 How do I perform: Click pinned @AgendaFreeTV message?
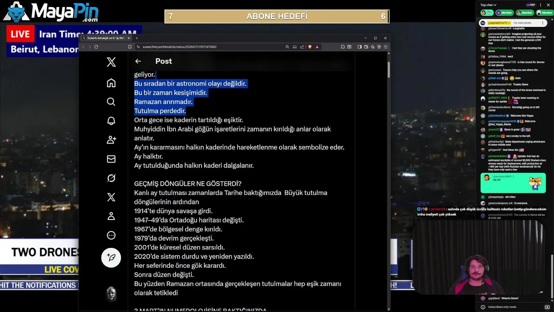(x=512, y=23)
